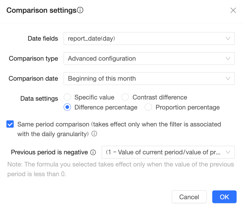The image size is (243, 208).
Task: Select the Contrast difference radio option
Action: 125,97
